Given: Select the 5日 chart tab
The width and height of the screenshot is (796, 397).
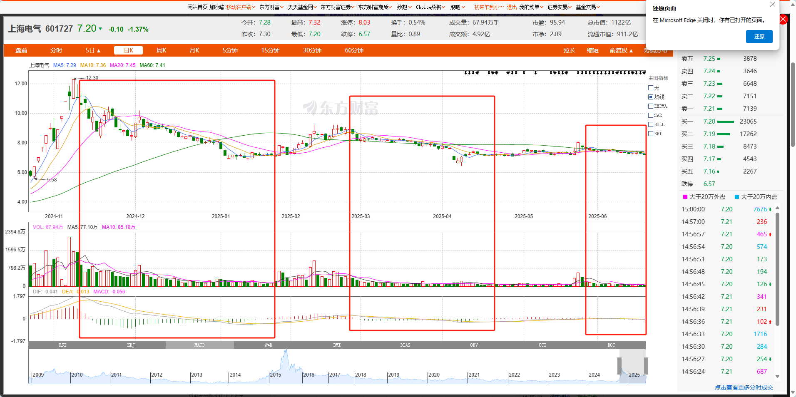Looking at the screenshot, I should pos(93,50).
